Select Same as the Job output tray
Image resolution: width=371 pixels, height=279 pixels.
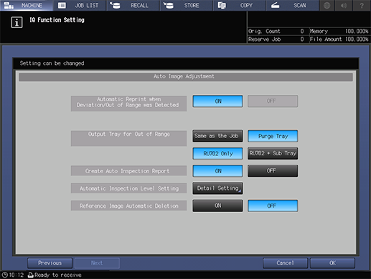pyautogui.click(x=217, y=136)
